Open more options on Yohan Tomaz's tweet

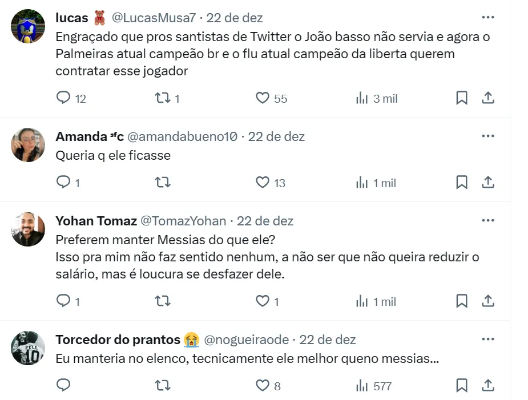(x=488, y=220)
